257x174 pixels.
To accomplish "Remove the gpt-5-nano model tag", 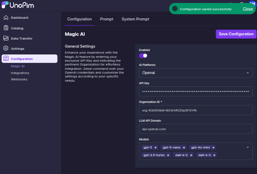I will [x=183, y=148].
